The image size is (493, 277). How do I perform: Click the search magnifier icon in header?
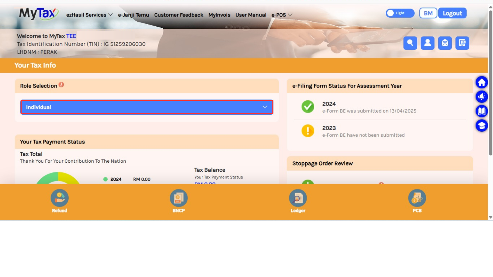pyautogui.click(x=410, y=43)
